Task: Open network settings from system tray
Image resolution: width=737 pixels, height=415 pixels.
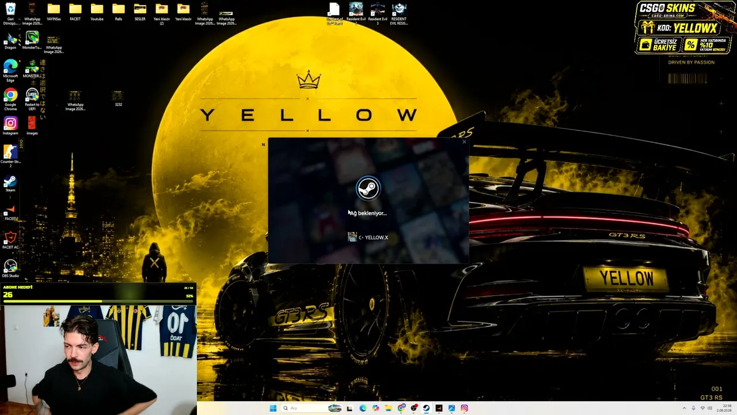Action: (702, 408)
